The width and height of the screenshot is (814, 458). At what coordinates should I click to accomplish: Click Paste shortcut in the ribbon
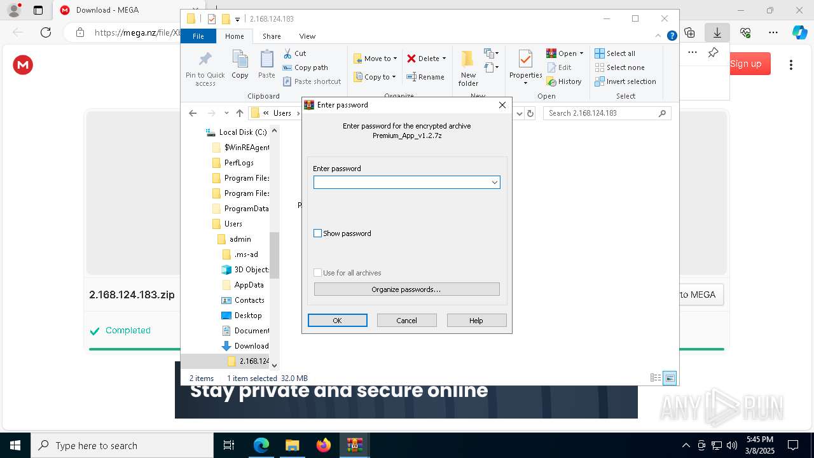pos(312,81)
